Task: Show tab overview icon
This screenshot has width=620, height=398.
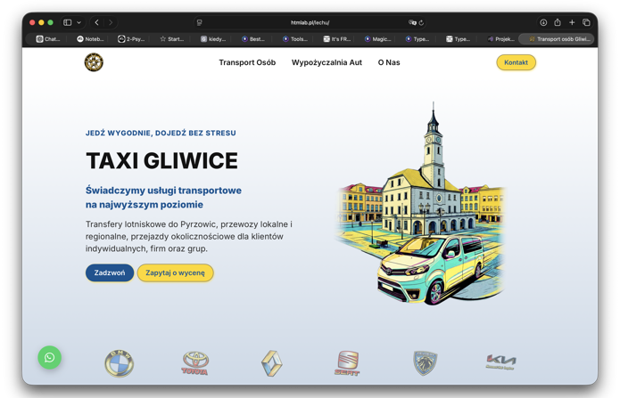Action: tap(586, 22)
